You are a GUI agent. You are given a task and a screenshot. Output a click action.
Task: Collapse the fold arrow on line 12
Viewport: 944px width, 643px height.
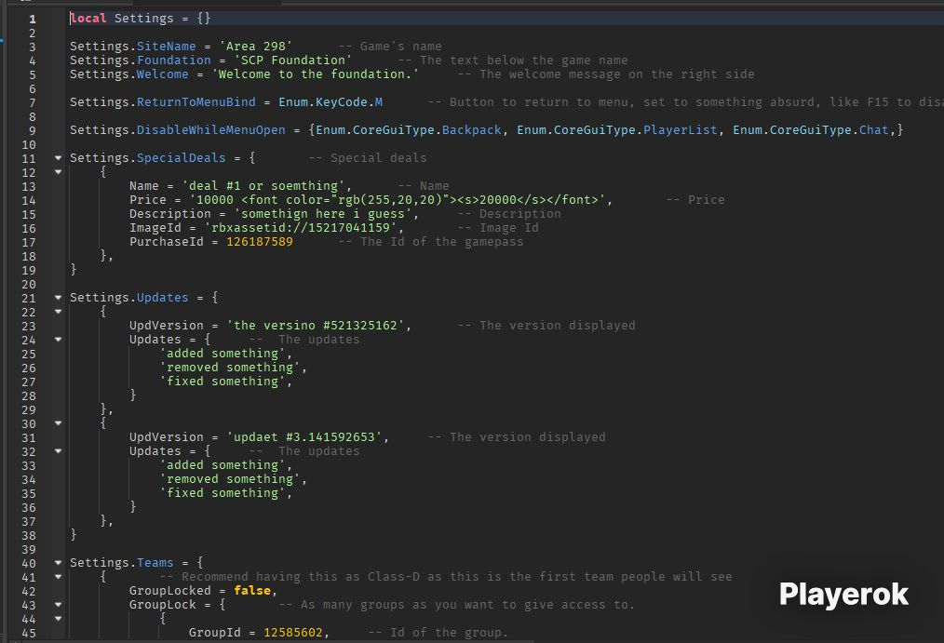[x=59, y=172]
